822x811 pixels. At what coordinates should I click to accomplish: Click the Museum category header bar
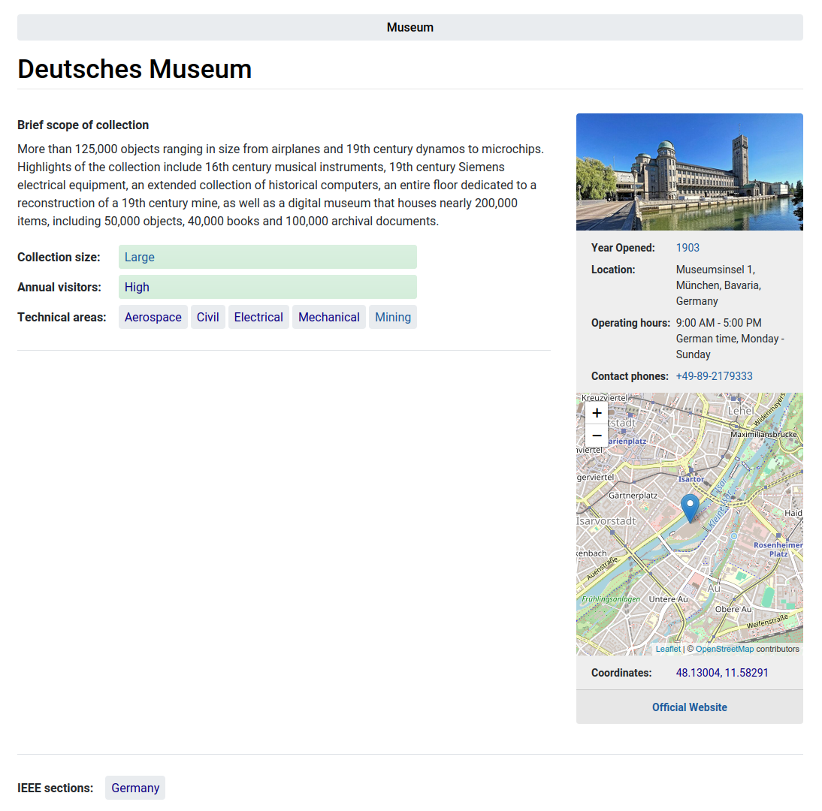click(x=410, y=28)
